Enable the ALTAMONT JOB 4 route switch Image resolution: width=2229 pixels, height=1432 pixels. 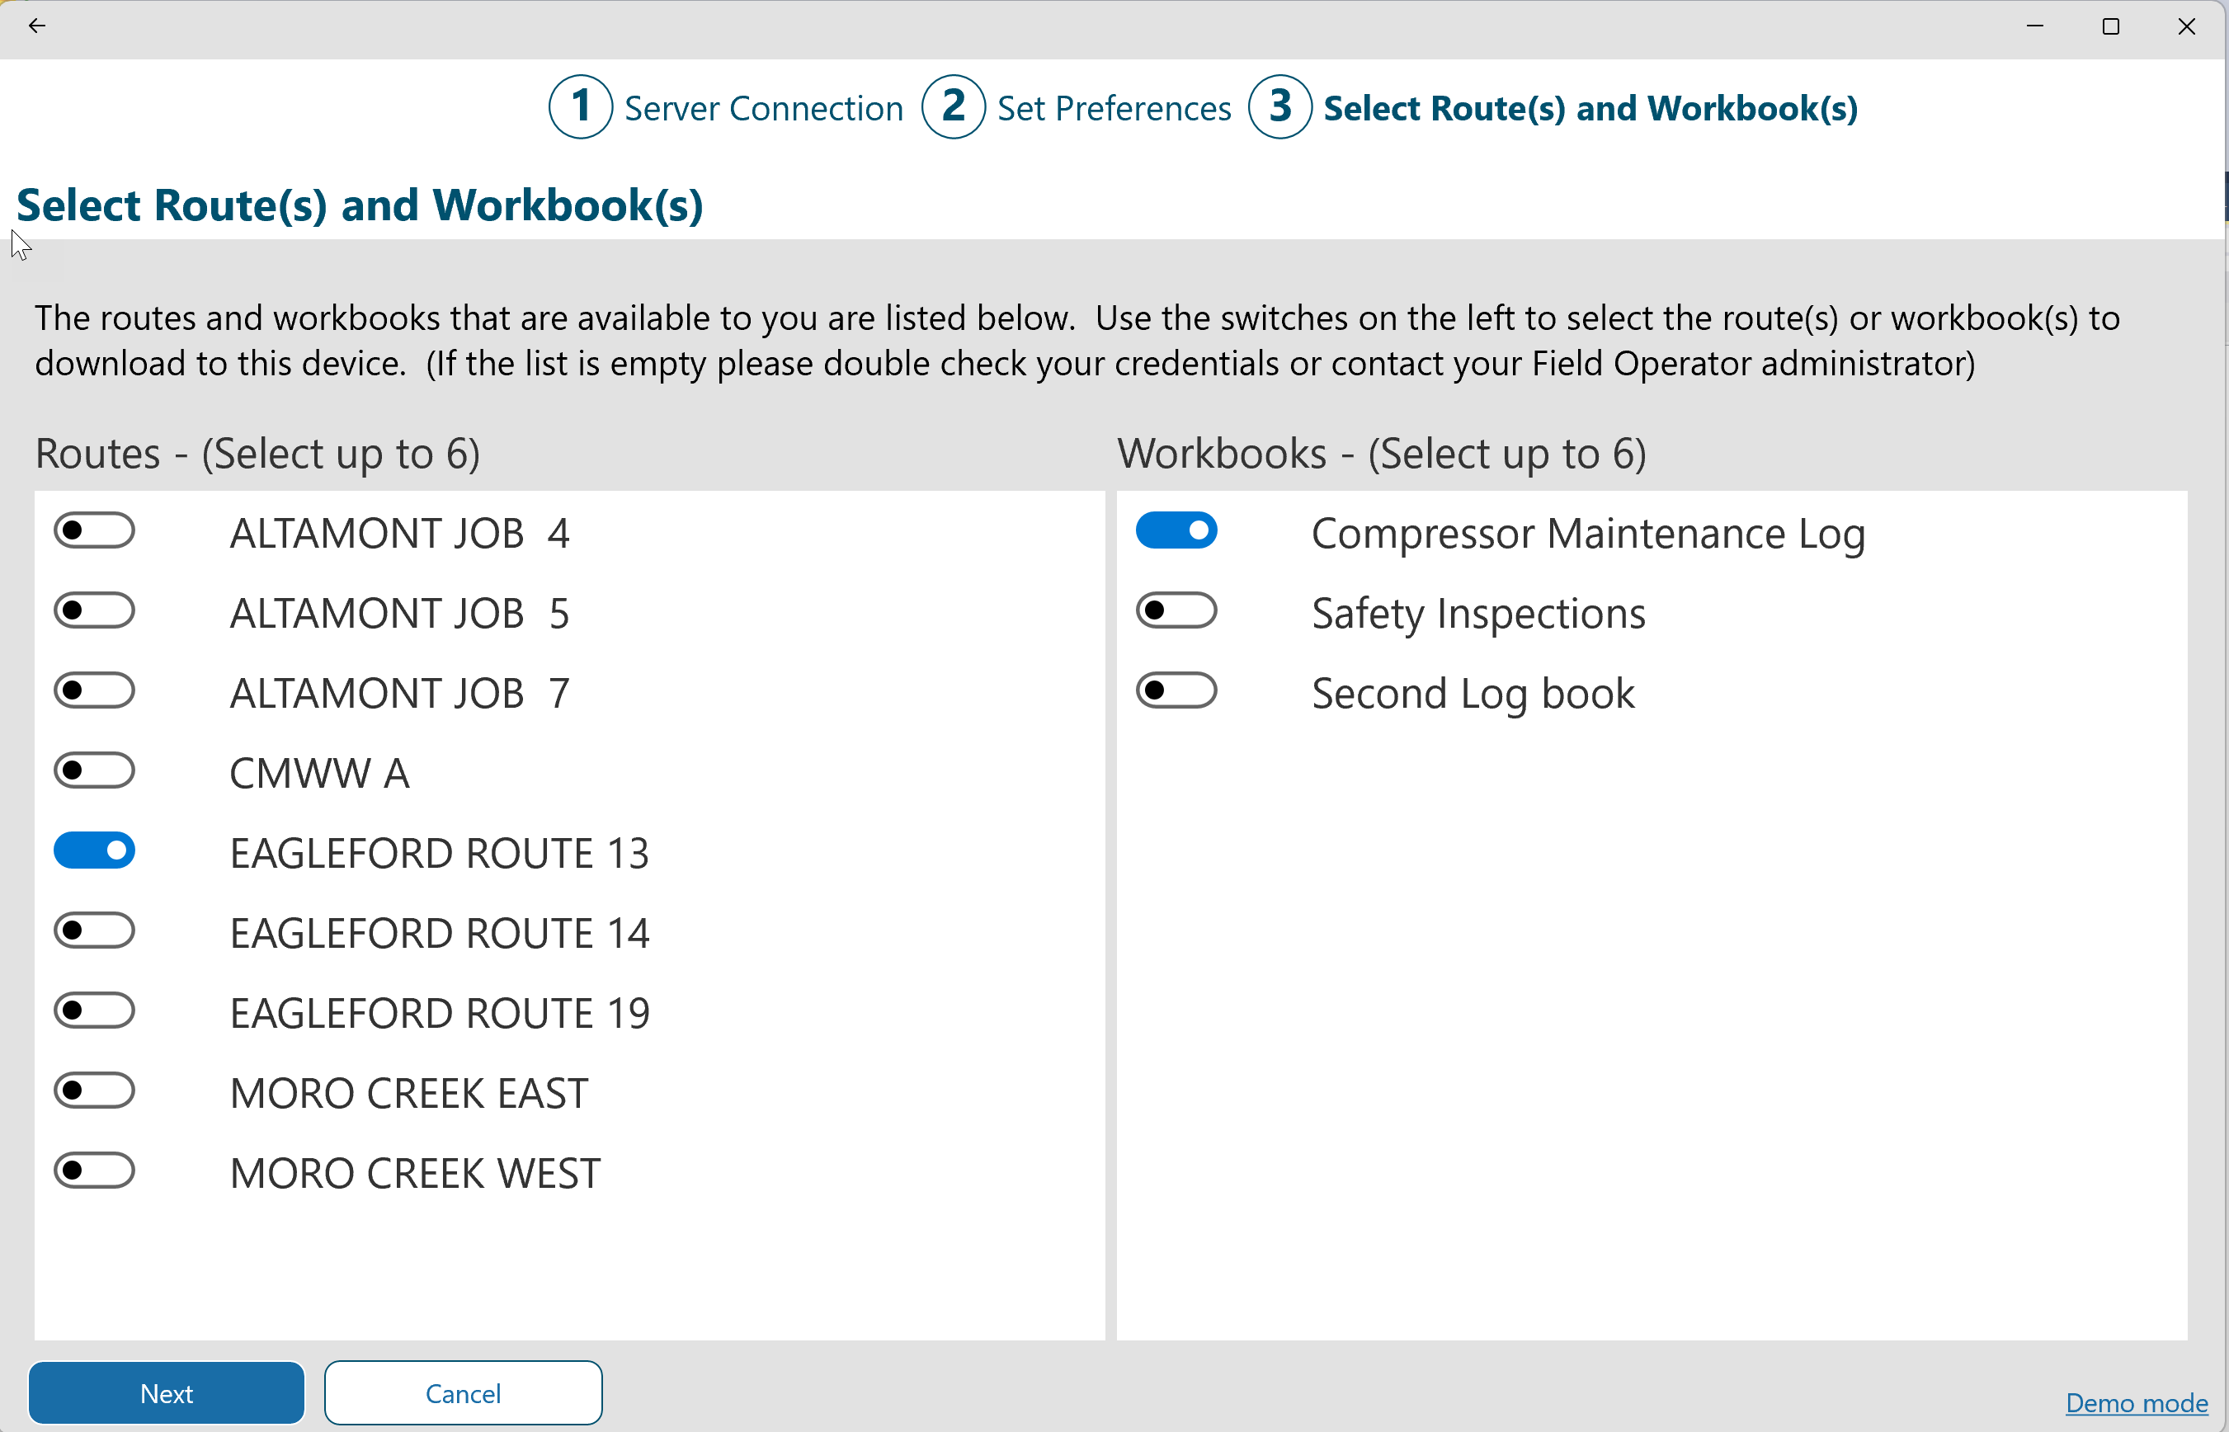click(x=94, y=531)
